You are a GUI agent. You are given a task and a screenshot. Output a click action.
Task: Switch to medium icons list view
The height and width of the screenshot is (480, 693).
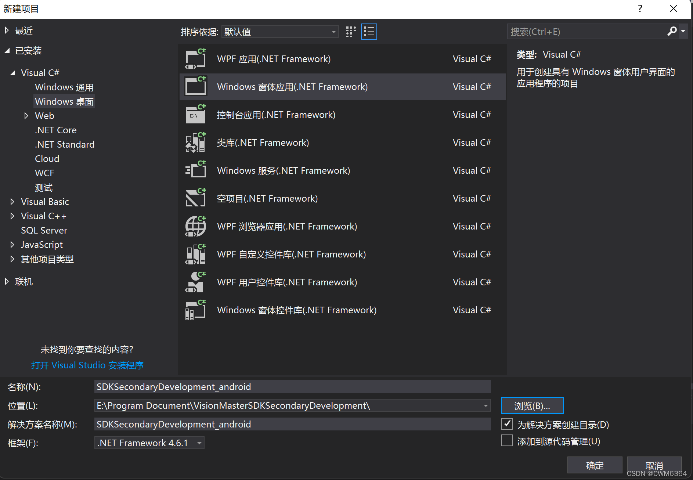coord(369,32)
